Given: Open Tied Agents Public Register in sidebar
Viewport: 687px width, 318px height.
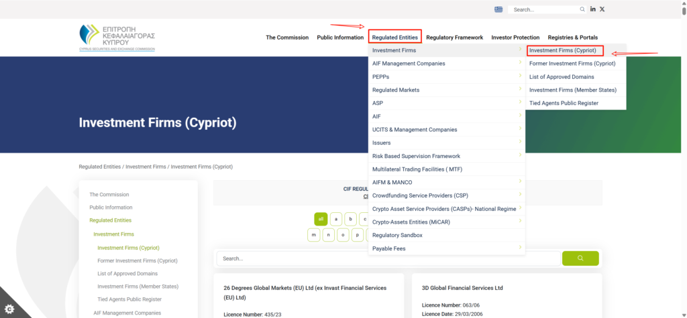Looking at the screenshot, I should click(x=129, y=299).
